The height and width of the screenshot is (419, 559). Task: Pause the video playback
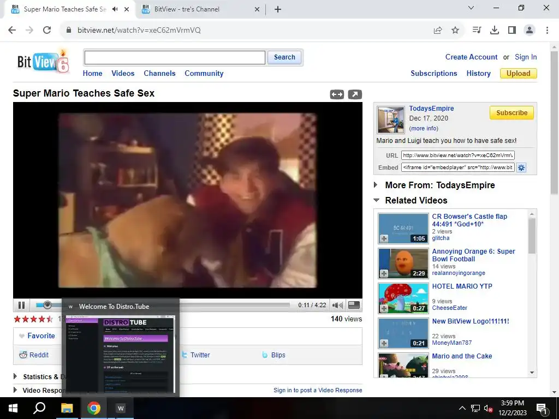click(x=21, y=305)
